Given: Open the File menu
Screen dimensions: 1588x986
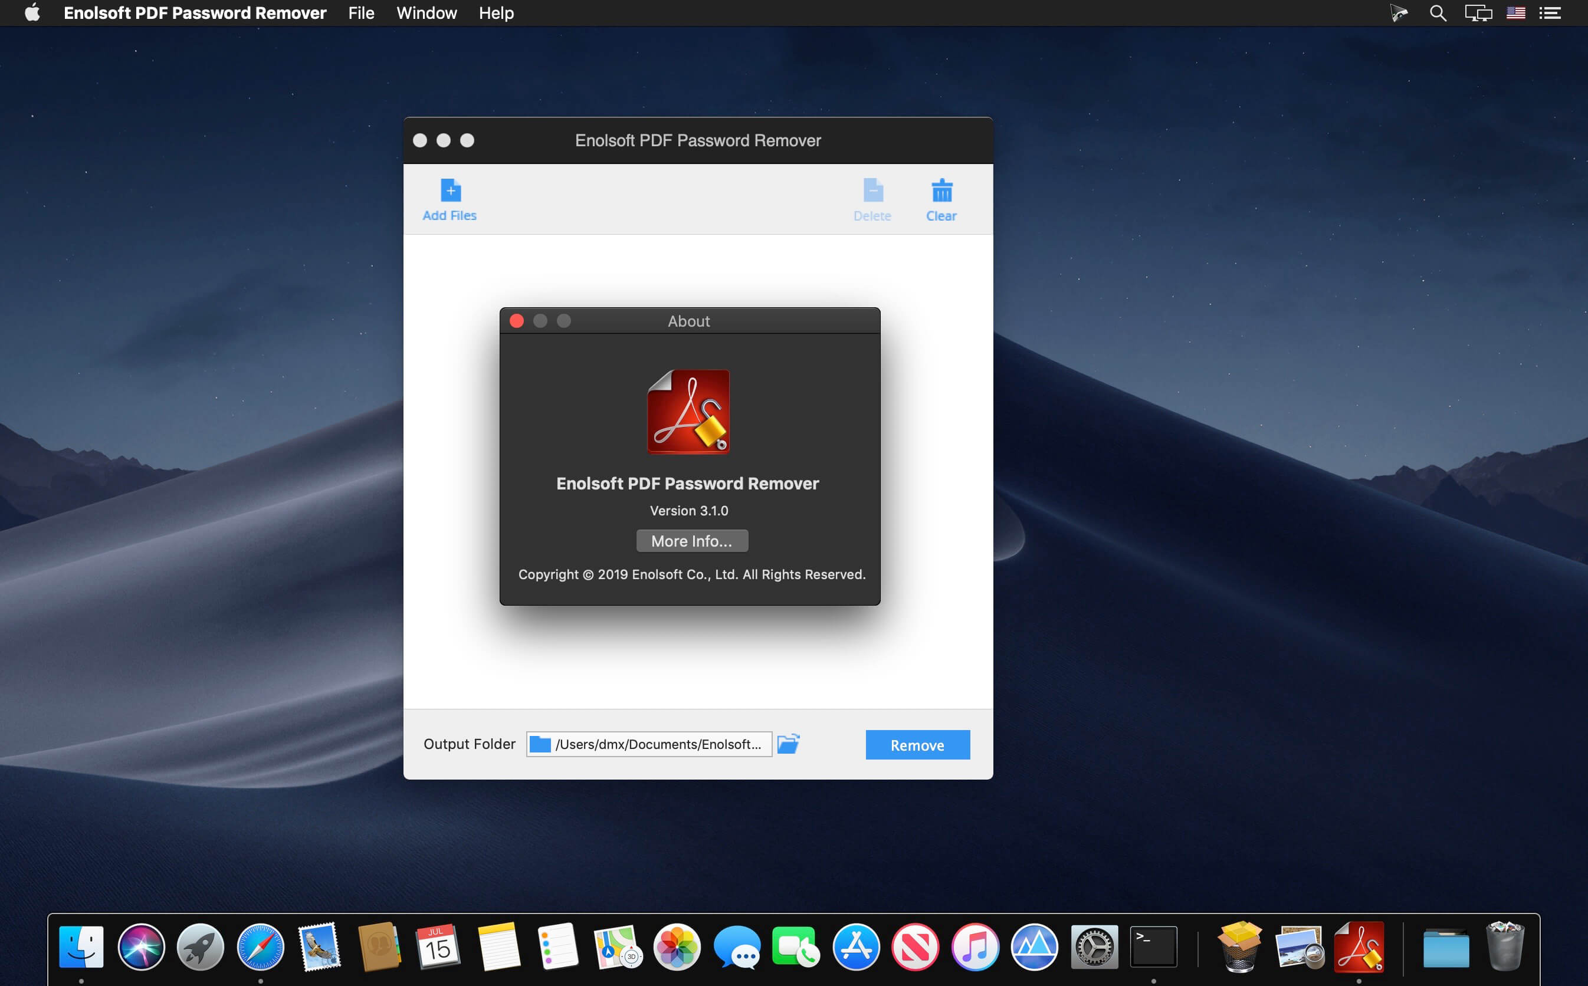Looking at the screenshot, I should coord(360,13).
